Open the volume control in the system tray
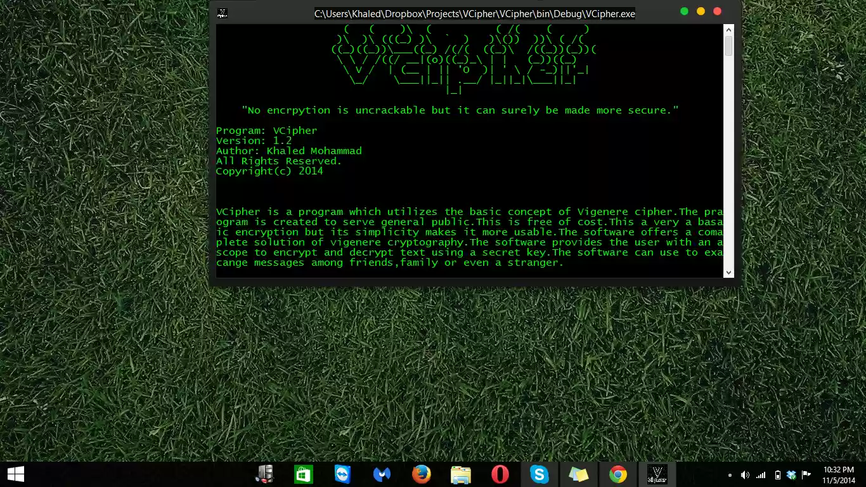The height and width of the screenshot is (487, 866). tap(745, 474)
